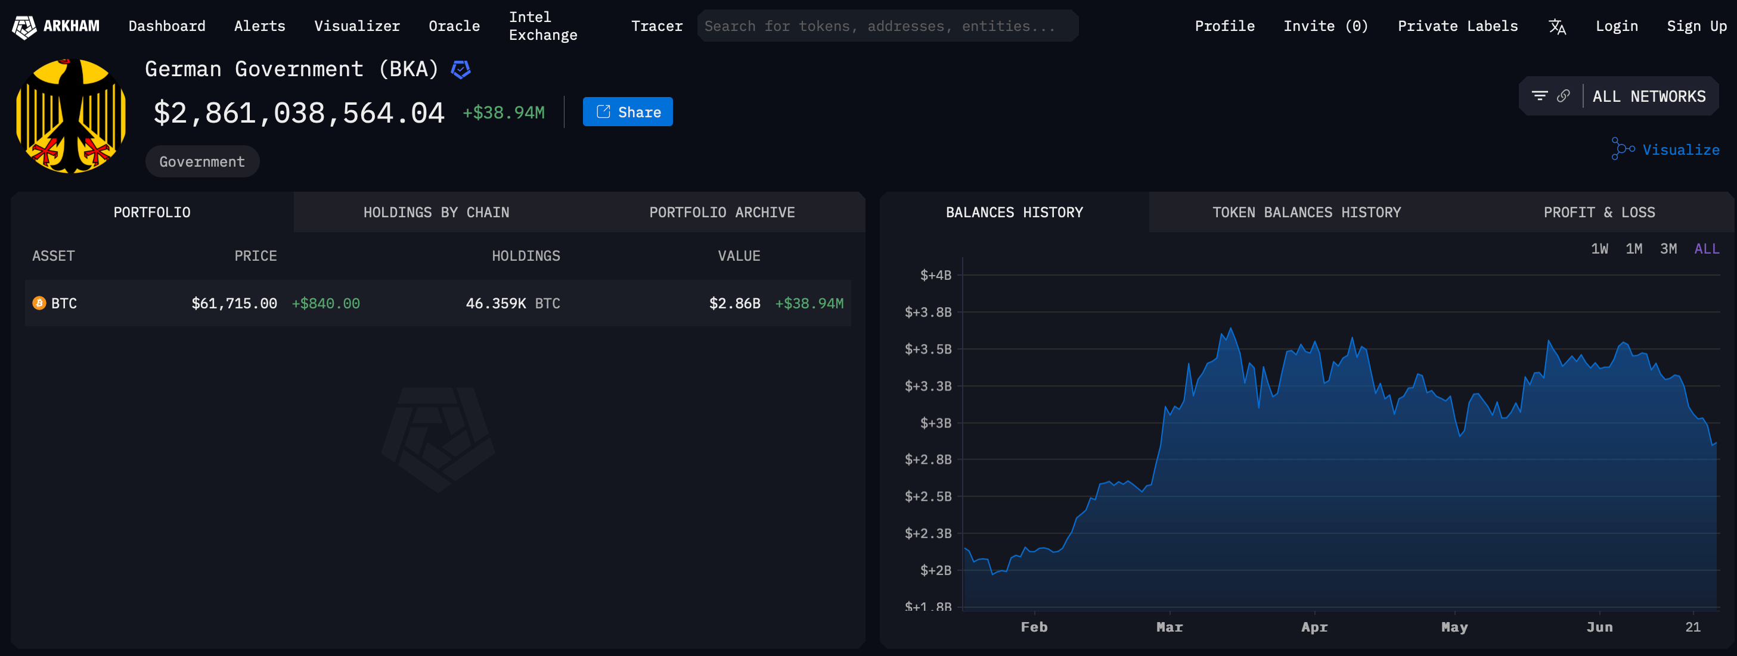Set chart range to ALL
This screenshot has width=1737, height=656.
(1706, 248)
